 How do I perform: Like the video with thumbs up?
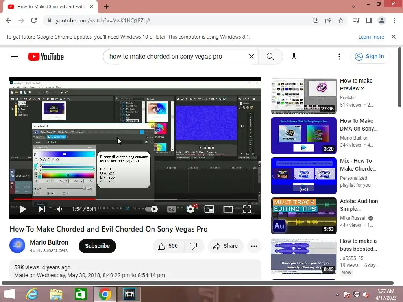point(168,246)
